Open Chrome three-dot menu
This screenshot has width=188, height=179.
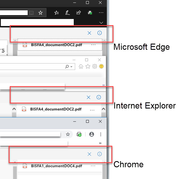101,134
